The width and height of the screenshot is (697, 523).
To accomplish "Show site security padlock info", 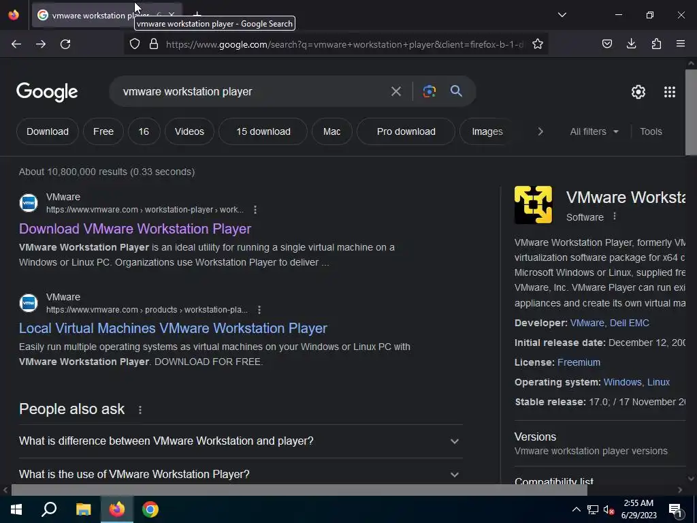I will (154, 44).
